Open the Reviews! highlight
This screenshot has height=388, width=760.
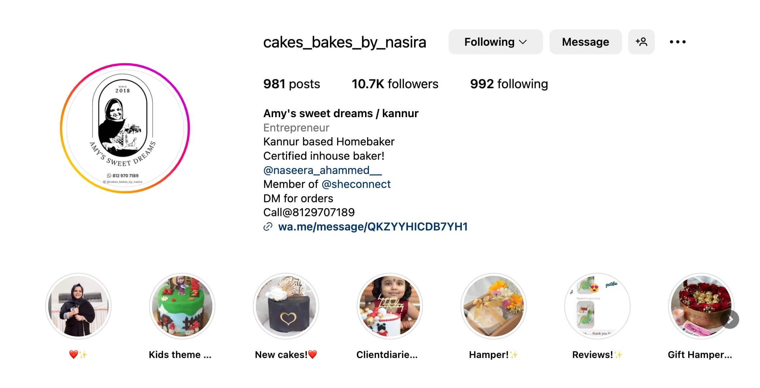(597, 306)
